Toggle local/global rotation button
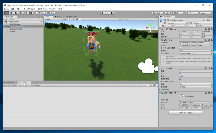This screenshot has height=133, width=216. [50, 13]
